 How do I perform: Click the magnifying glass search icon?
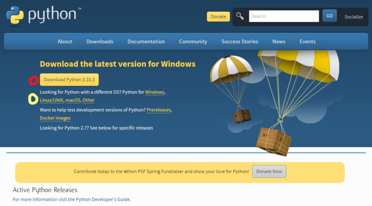point(240,16)
